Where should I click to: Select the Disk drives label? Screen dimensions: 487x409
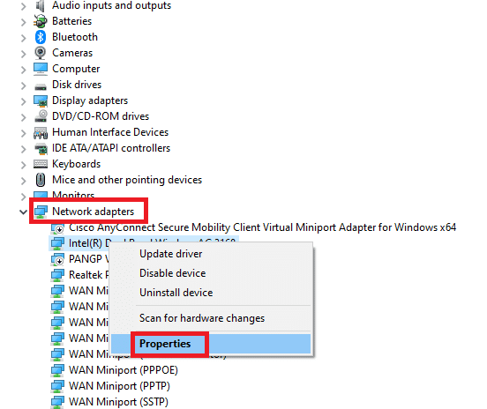(x=77, y=85)
